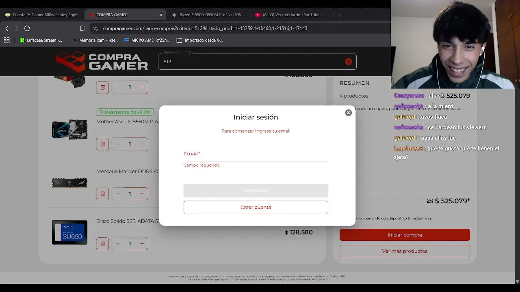Open the Mother Asrock B550M product name
Screen dimensions: 520x292
128,122
